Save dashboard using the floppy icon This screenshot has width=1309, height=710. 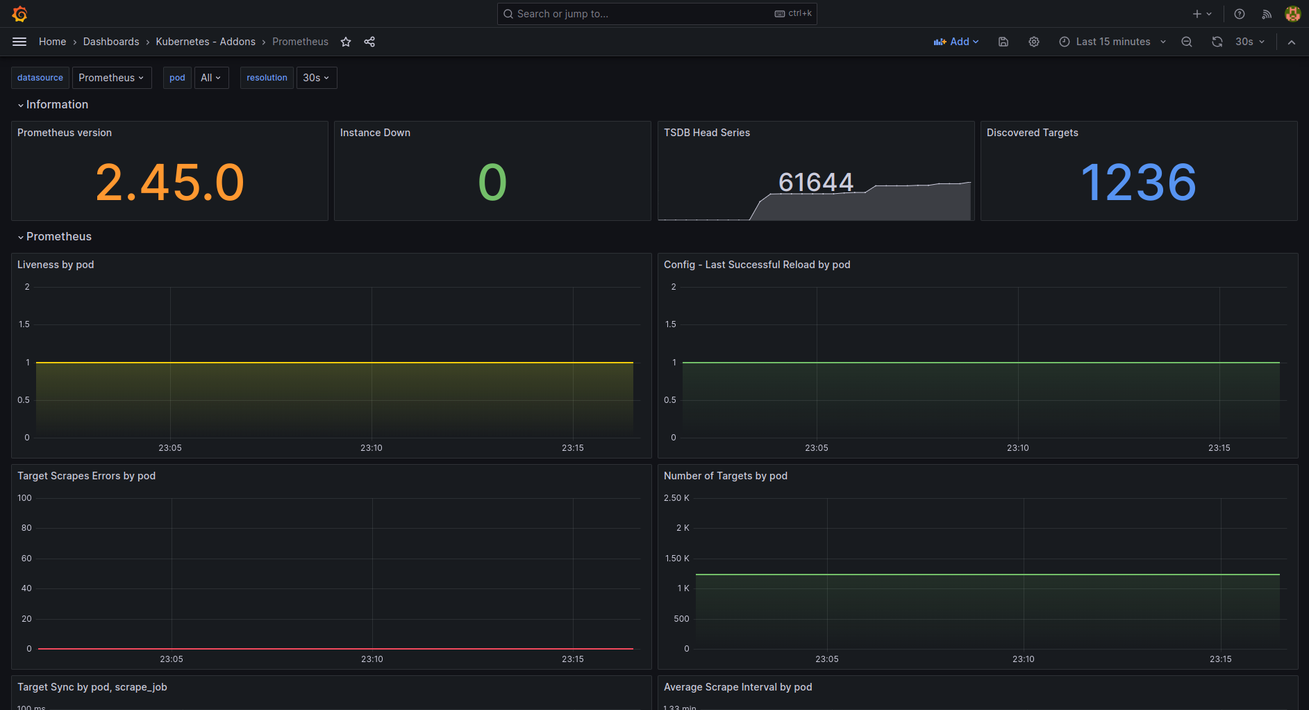(x=1003, y=42)
